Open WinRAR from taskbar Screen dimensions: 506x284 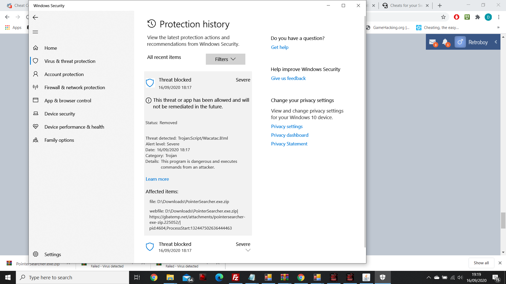pyautogui.click(x=284, y=277)
